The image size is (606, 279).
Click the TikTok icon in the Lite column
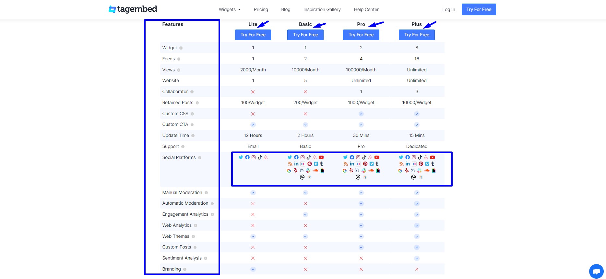260,157
